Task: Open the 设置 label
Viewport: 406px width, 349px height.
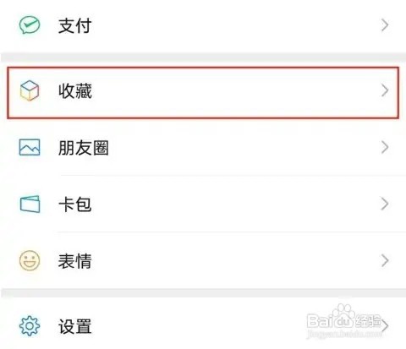Action: [x=75, y=326]
